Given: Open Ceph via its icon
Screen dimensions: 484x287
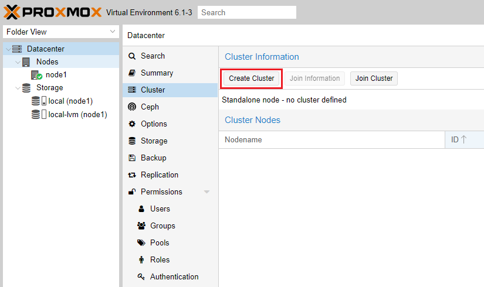Looking at the screenshot, I should pos(132,107).
